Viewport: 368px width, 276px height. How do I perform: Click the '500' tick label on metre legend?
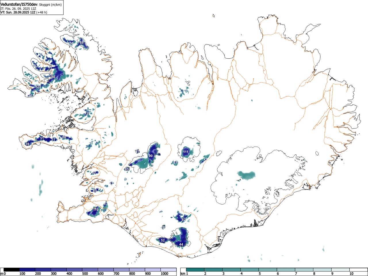(85, 274)
